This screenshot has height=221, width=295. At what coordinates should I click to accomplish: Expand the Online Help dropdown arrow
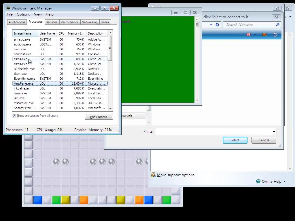tap(284, 182)
